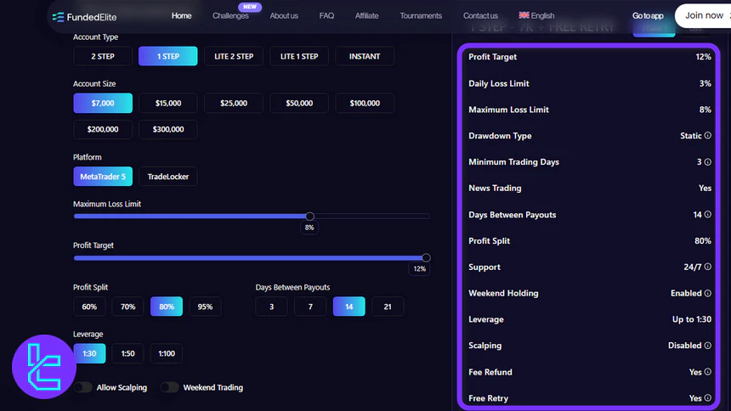Viewport: 731px width, 411px height.
Task: Click info icon next to Weekend Holding Enabled
Action: (x=708, y=293)
